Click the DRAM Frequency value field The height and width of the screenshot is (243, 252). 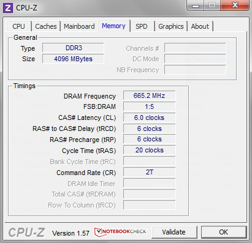pyautogui.click(x=149, y=95)
